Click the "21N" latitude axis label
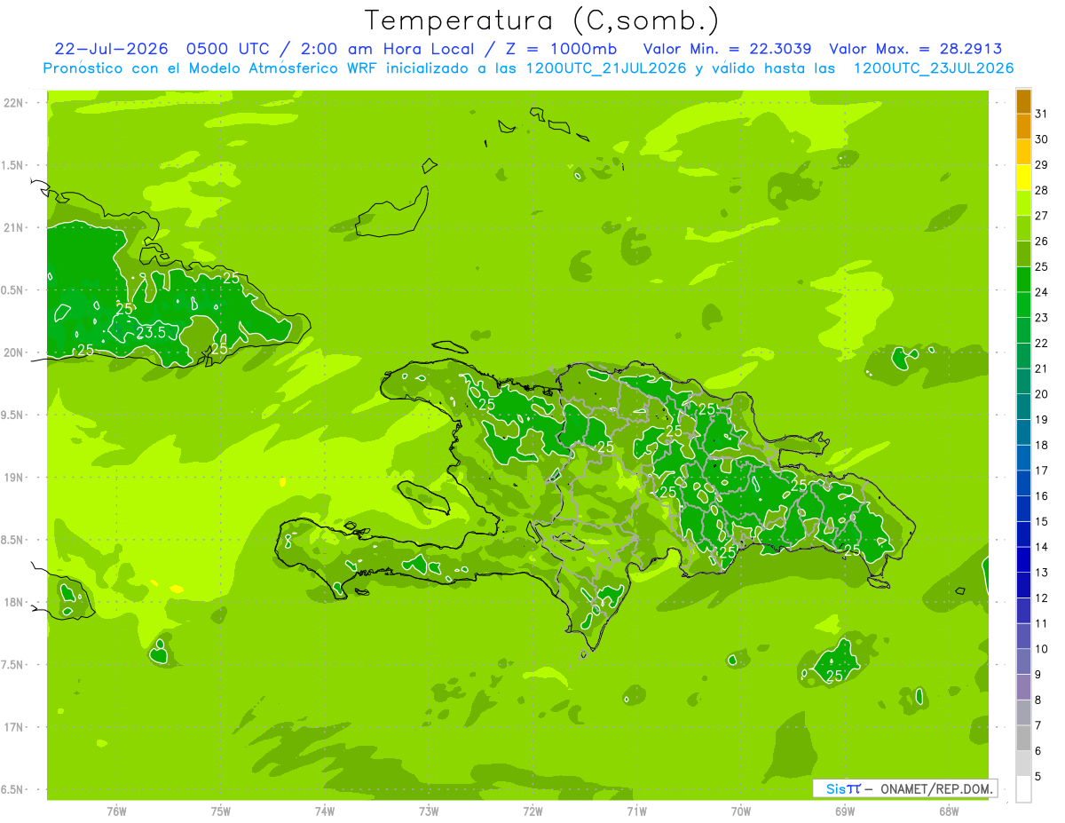The width and height of the screenshot is (1065, 823). tap(15, 227)
